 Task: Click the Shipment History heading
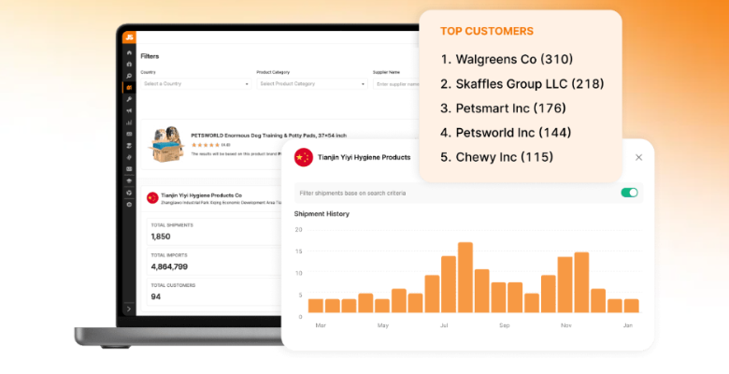(322, 214)
